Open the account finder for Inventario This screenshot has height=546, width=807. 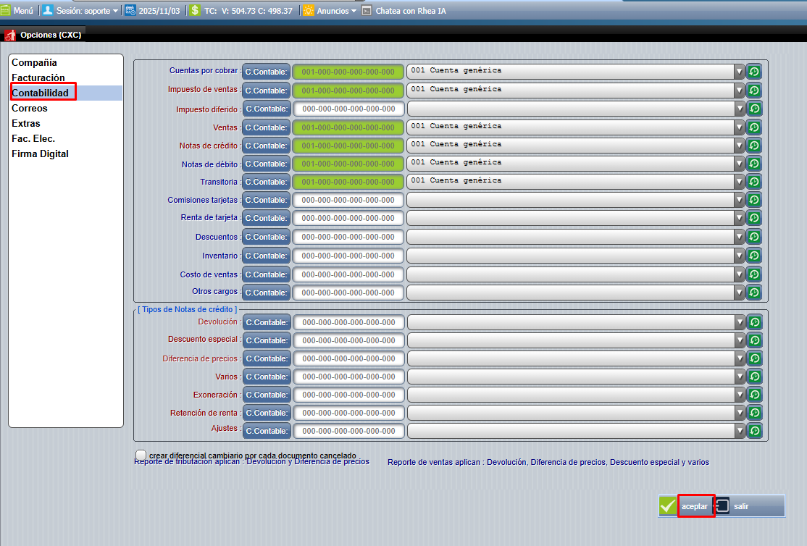click(753, 256)
